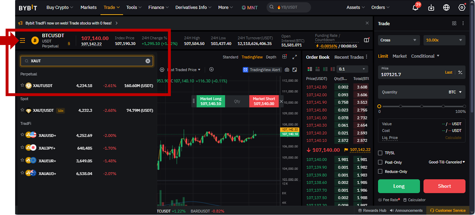Screen dimensions: 475x215
Task: Open the Conditional order type dropdown
Action: (425, 56)
